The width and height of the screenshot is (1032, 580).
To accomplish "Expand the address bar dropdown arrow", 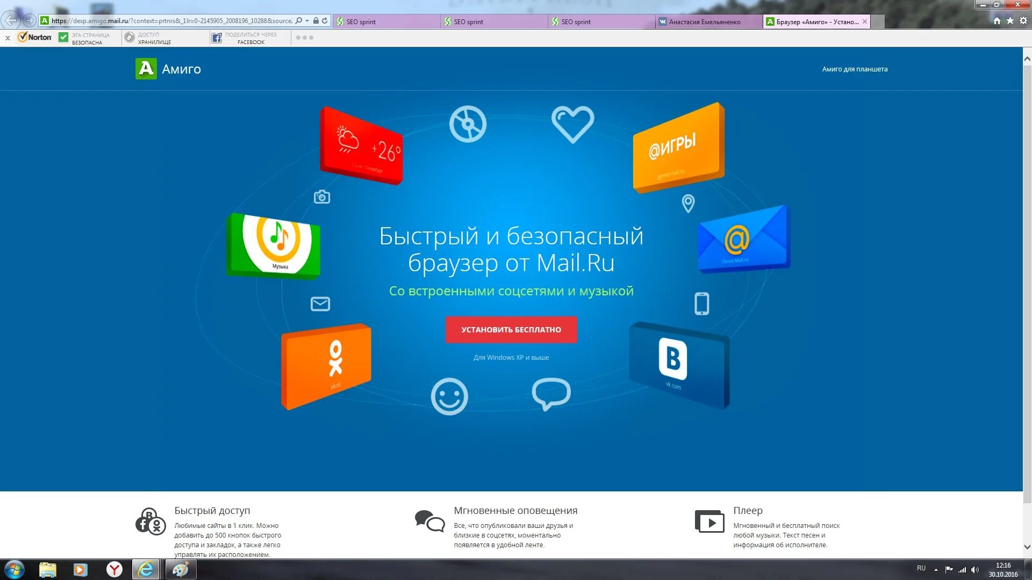I will coord(307,21).
